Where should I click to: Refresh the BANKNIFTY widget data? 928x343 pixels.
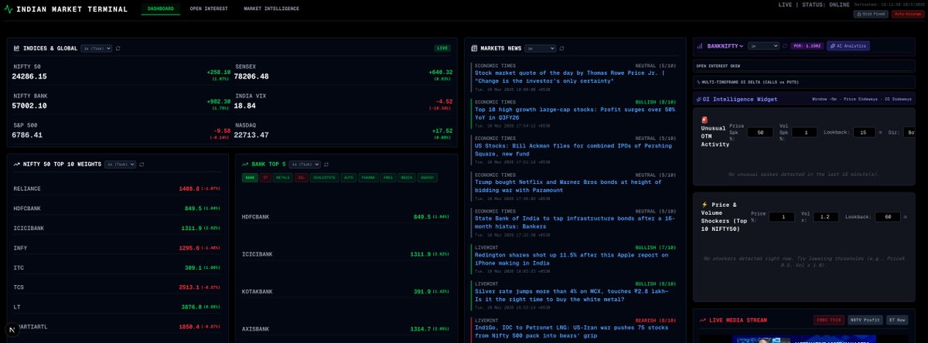coord(785,46)
